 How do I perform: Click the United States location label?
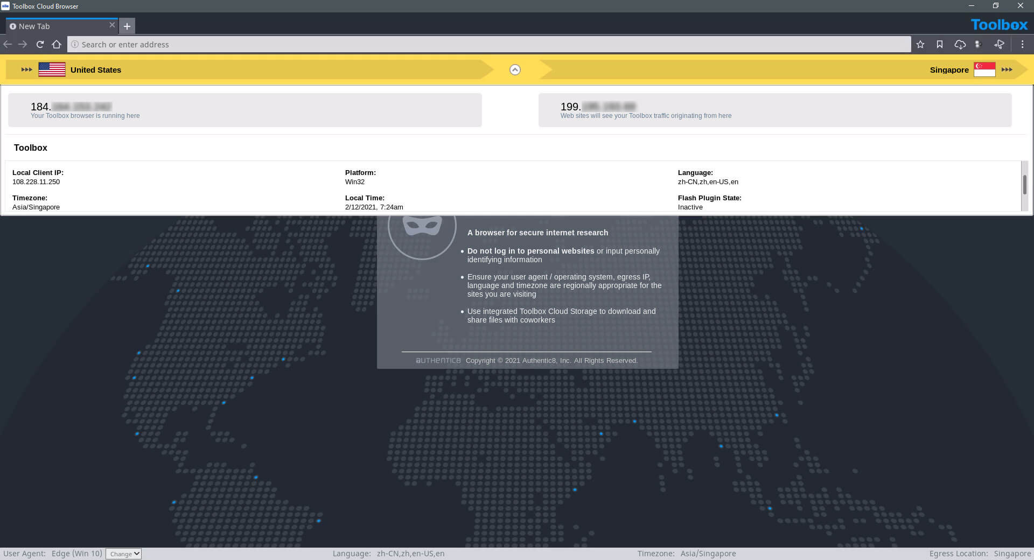coord(96,69)
